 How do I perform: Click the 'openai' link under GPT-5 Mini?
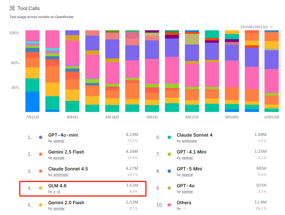tap(187, 174)
